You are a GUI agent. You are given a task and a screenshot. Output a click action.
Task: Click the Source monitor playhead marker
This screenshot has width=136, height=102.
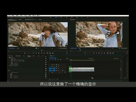click(42, 50)
